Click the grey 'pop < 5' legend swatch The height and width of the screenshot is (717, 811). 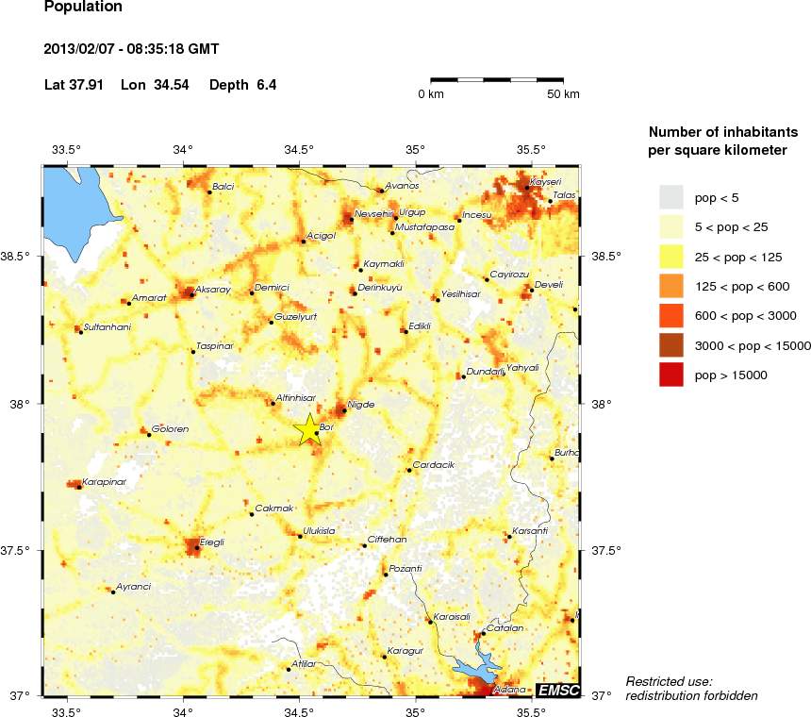pos(670,196)
